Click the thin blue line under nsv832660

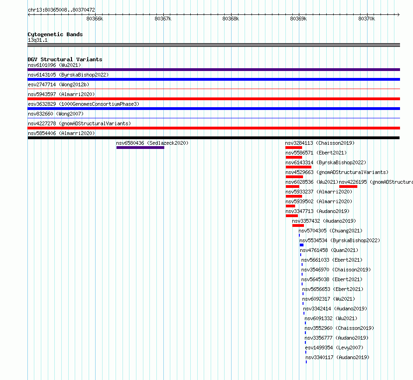[x=213, y=118]
